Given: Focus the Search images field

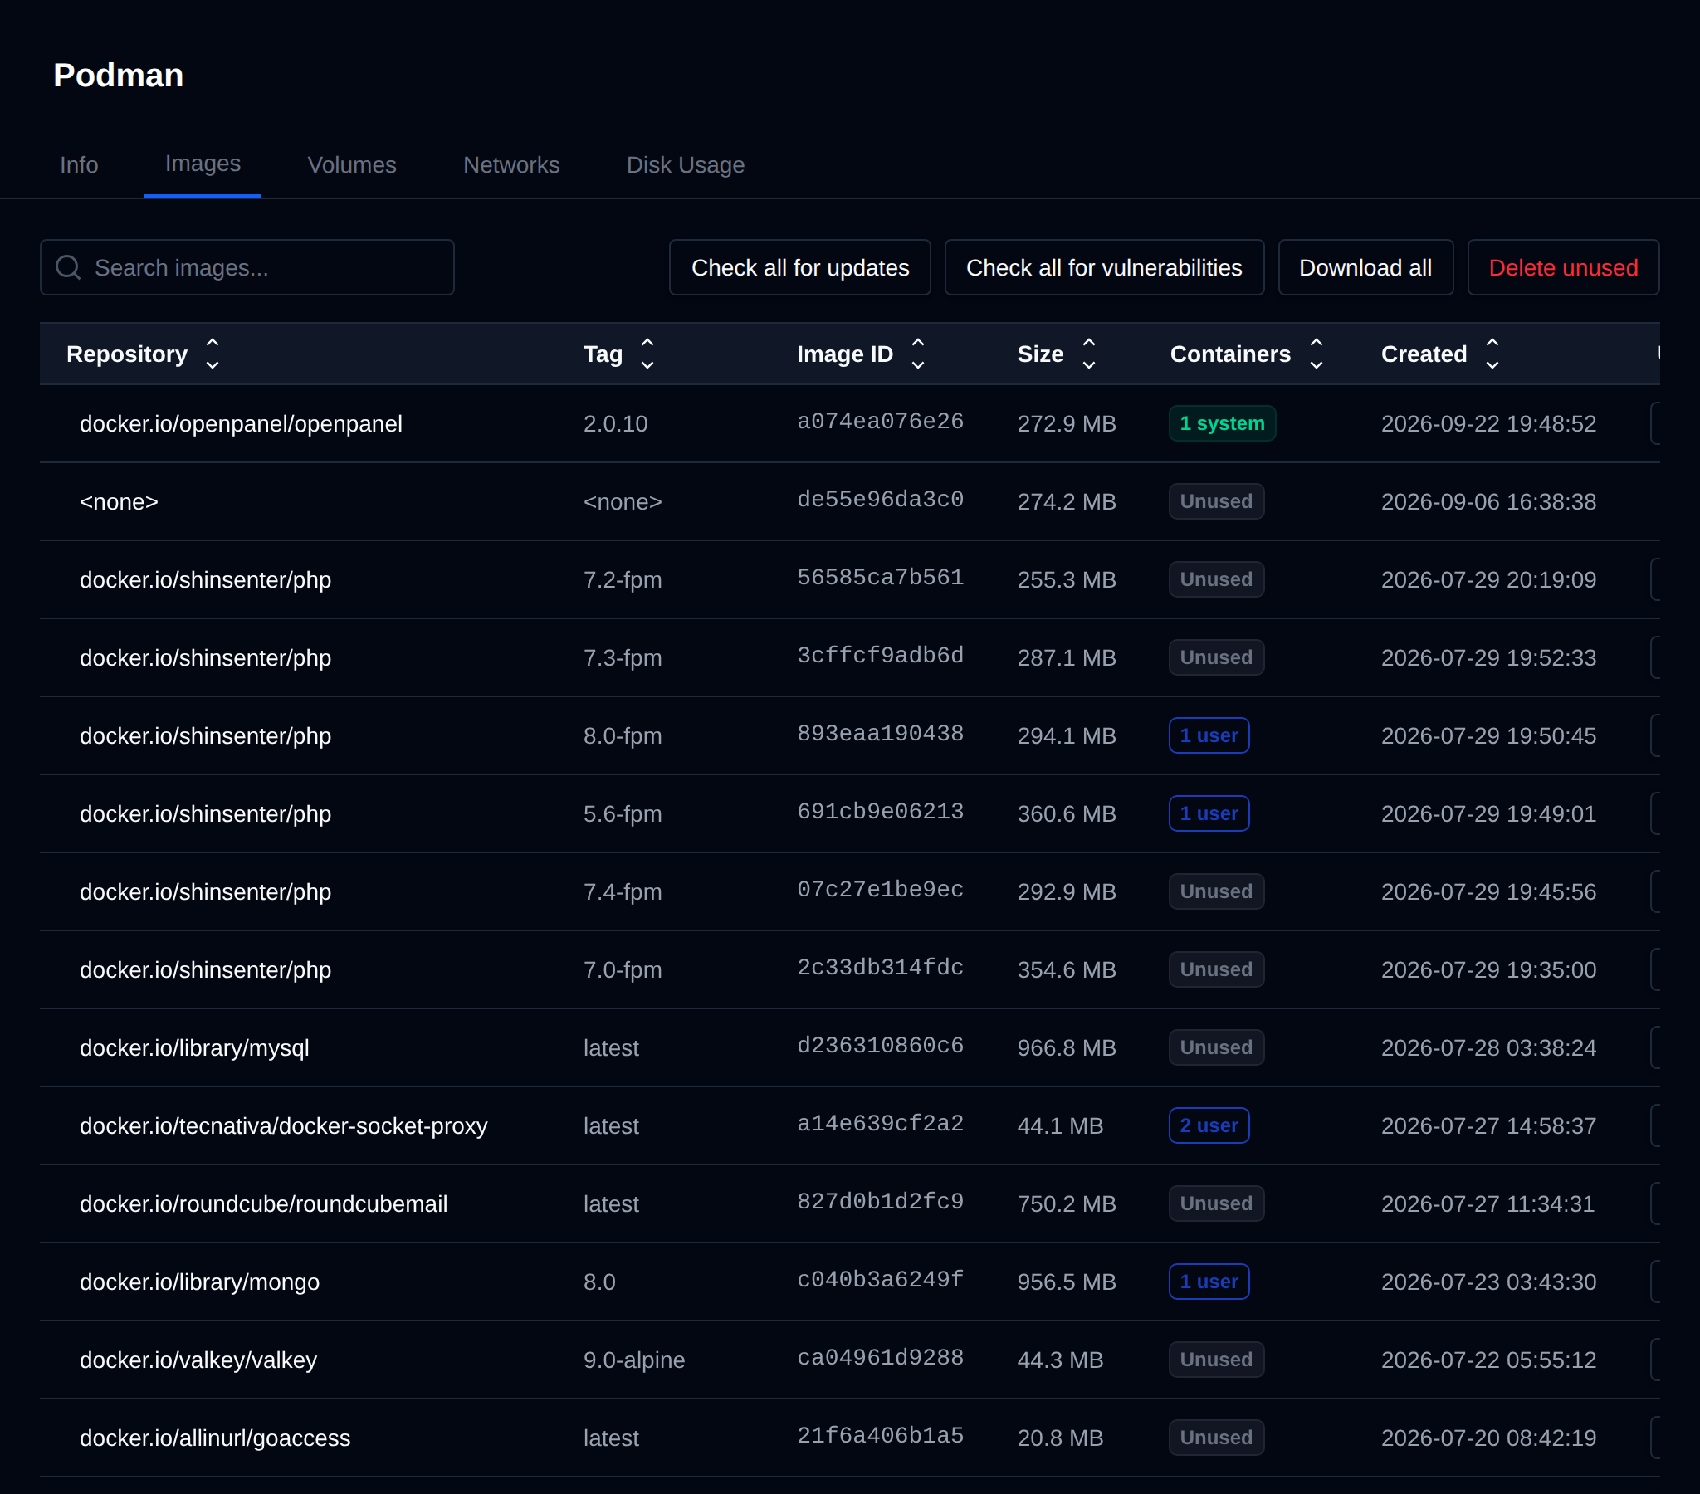Looking at the screenshot, I should 247,267.
